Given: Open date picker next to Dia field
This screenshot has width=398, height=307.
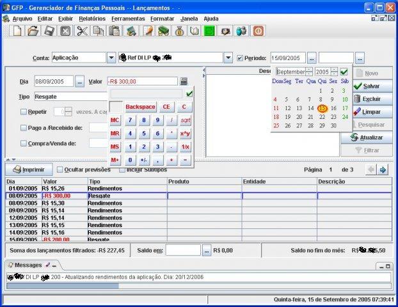Looking at the screenshot, I should tap(79, 82).
